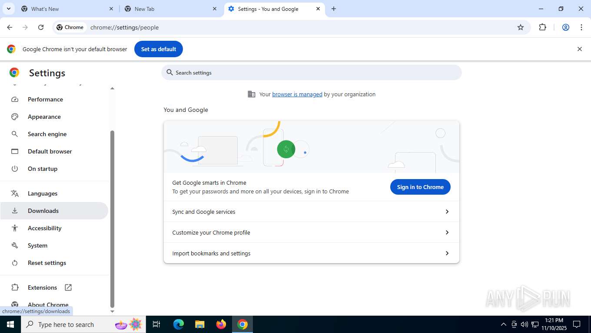The height and width of the screenshot is (333, 591).
Task: Open Windows Start menu
Action: pyautogui.click(x=10, y=324)
